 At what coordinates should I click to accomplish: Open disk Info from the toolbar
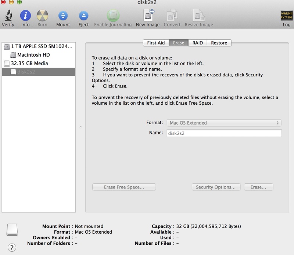(x=25, y=17)
